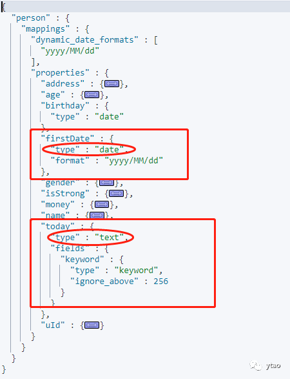This screenshot has width=290, height=379.
Task: Click the "firstDate" field key
Action: click(68, 139)
